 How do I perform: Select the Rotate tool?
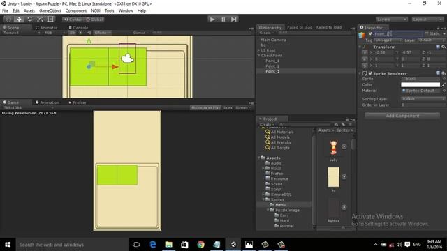tap(29, 20)
